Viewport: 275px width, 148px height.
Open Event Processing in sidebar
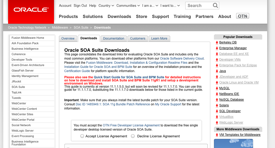(32, 136)
